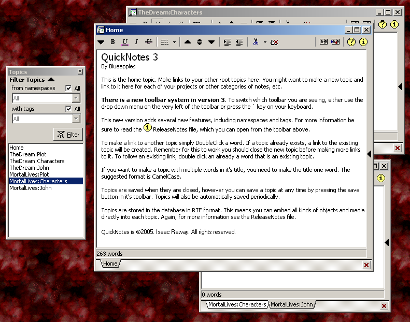Click the single down triangle icon in Home toolbar
Viewport: 410px width, 322px height.
point(211,42)
